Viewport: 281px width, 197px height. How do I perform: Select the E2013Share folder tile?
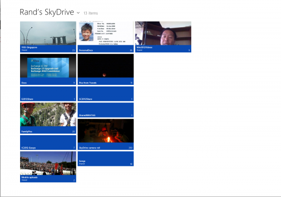48,93
